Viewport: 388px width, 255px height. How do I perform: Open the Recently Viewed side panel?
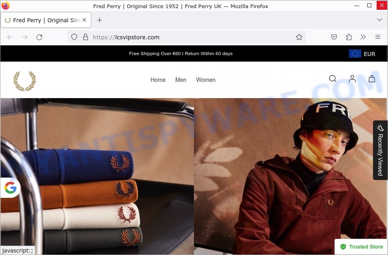(380, 150)
